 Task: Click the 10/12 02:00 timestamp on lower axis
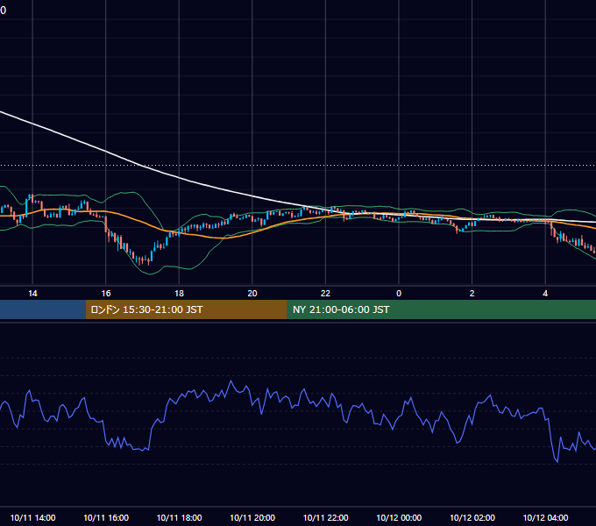(x=472, y=517)
